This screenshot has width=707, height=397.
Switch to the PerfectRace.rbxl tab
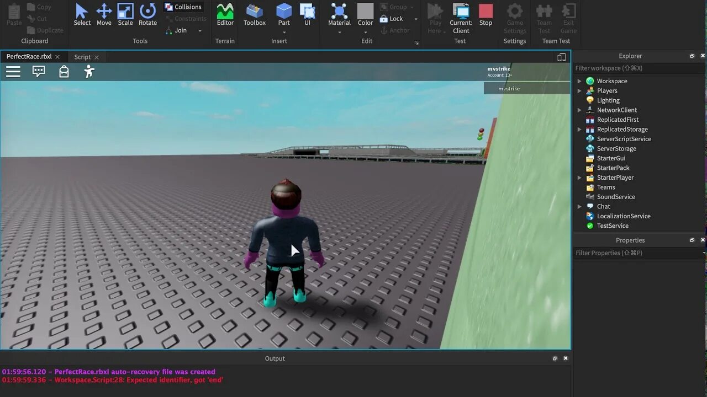tap(29, 57)
